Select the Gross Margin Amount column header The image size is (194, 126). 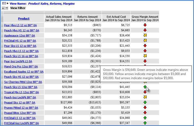tap(145, 18)
